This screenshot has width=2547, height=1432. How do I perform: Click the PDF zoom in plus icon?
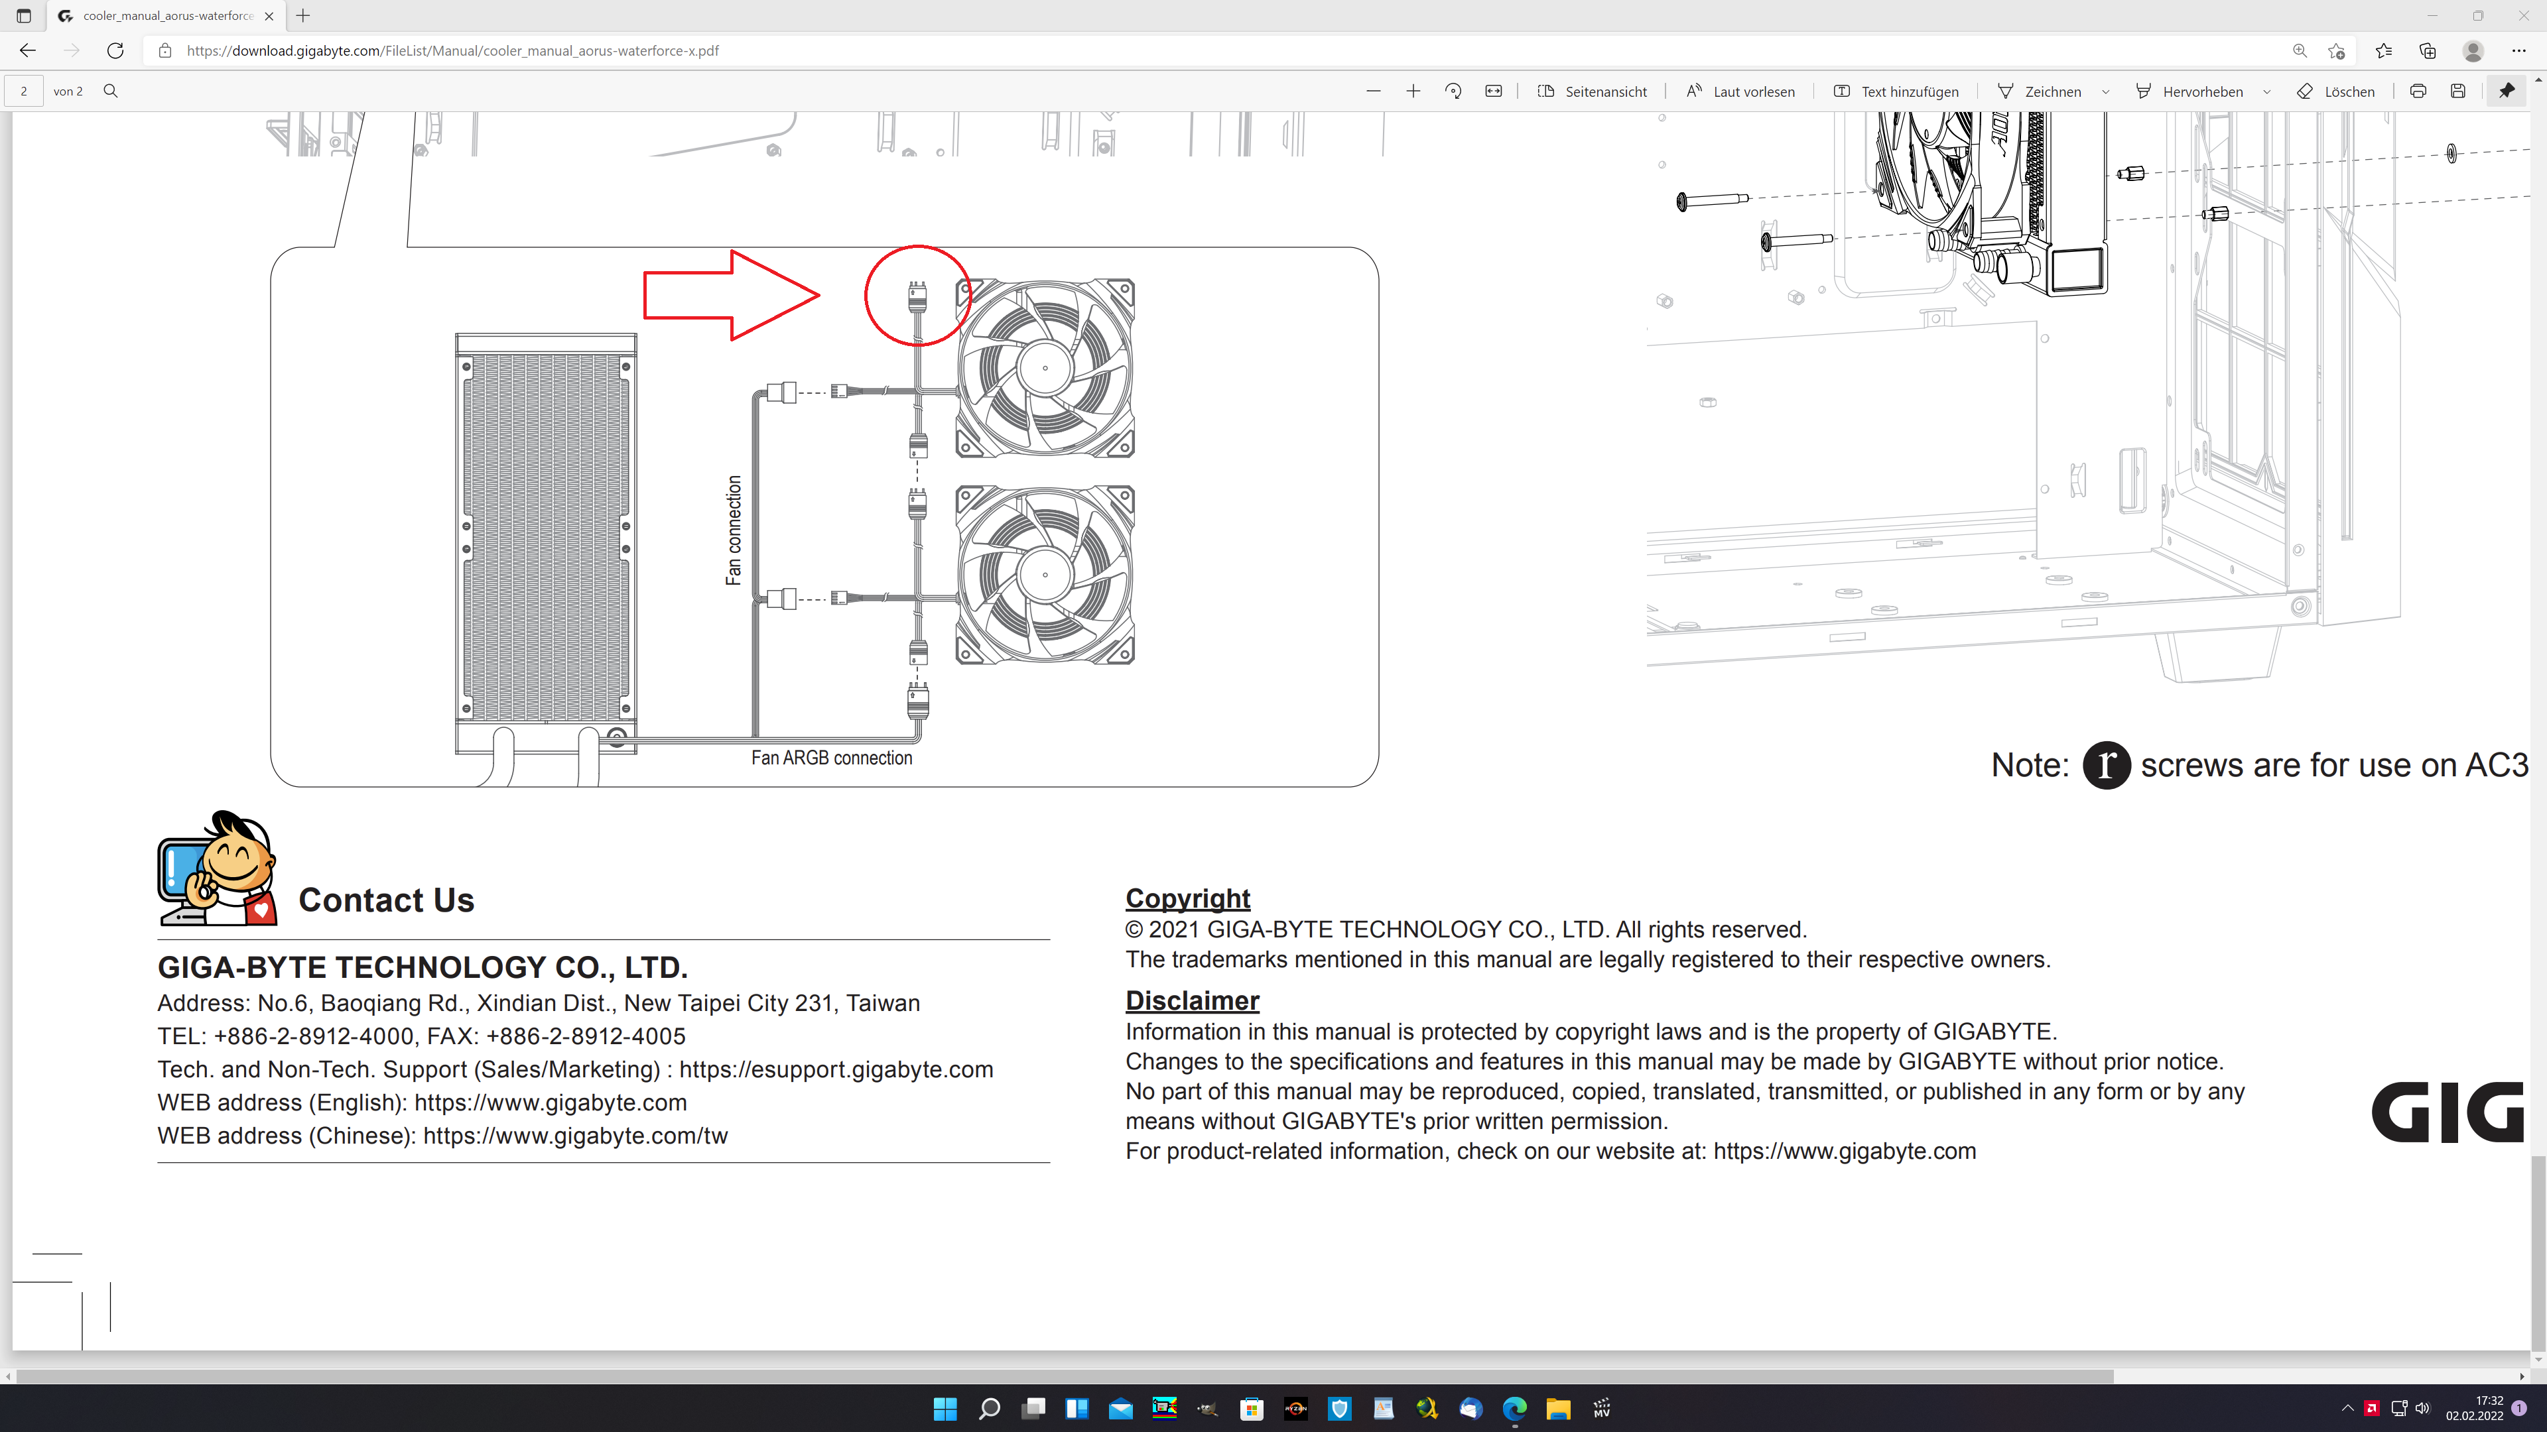1413,91
